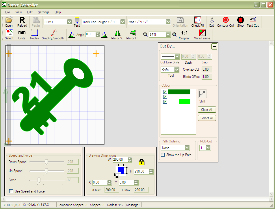The height and width of the screenshot is (209, 275).
Task: Start cutting with the Cut scissors icon
Action: [211, 22]
